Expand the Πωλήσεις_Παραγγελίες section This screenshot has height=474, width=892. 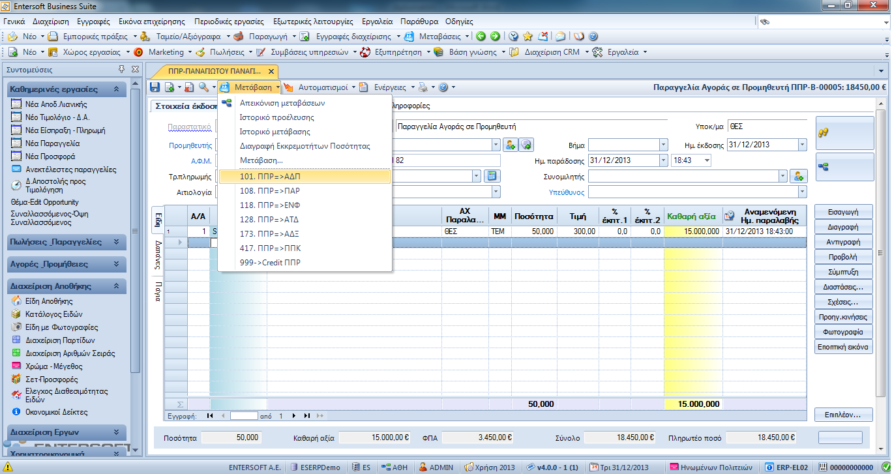[117, 242]
